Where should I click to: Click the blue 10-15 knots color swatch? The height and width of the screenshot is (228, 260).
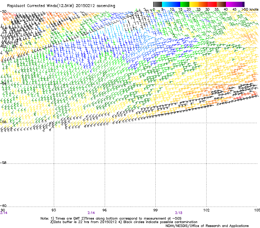tap(176, 4)
